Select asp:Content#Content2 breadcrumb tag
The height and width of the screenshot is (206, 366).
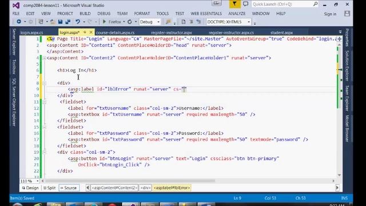pos(114,188)
